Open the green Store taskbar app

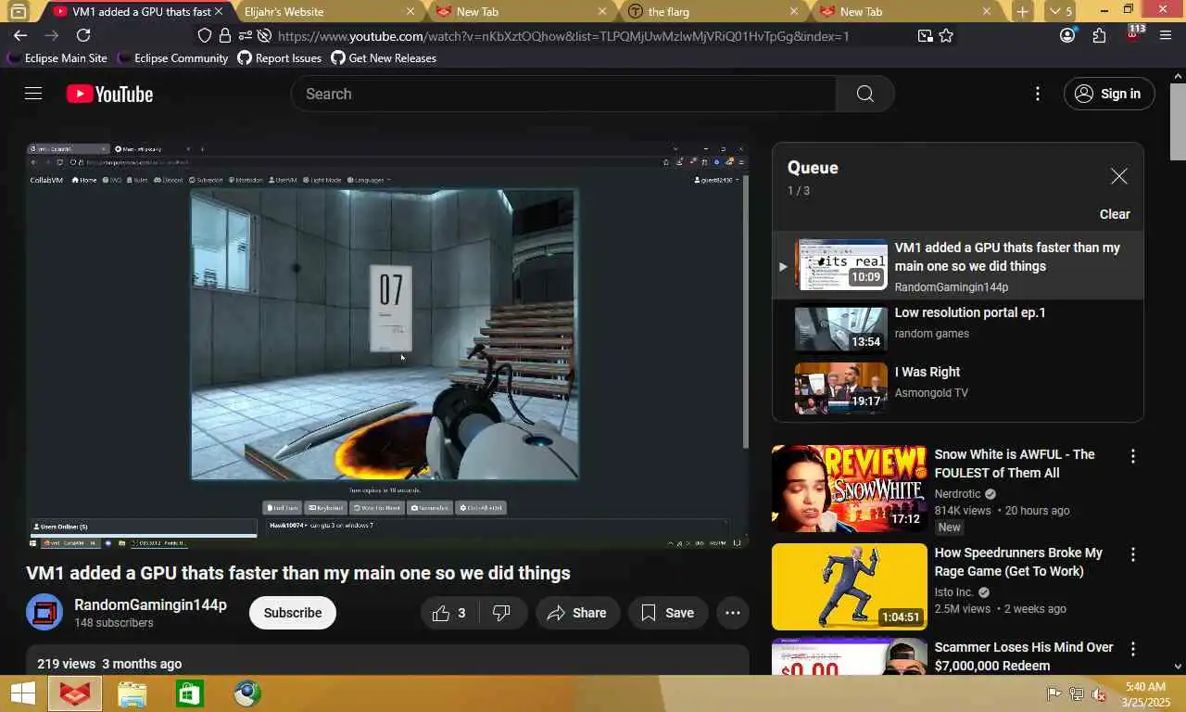click(189, 693)
